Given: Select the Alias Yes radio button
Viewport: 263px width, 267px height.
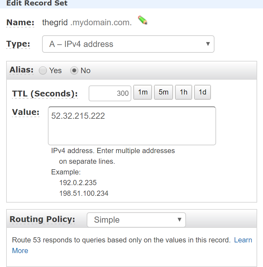Looking at the screenshot, I should tap(43, 71).
